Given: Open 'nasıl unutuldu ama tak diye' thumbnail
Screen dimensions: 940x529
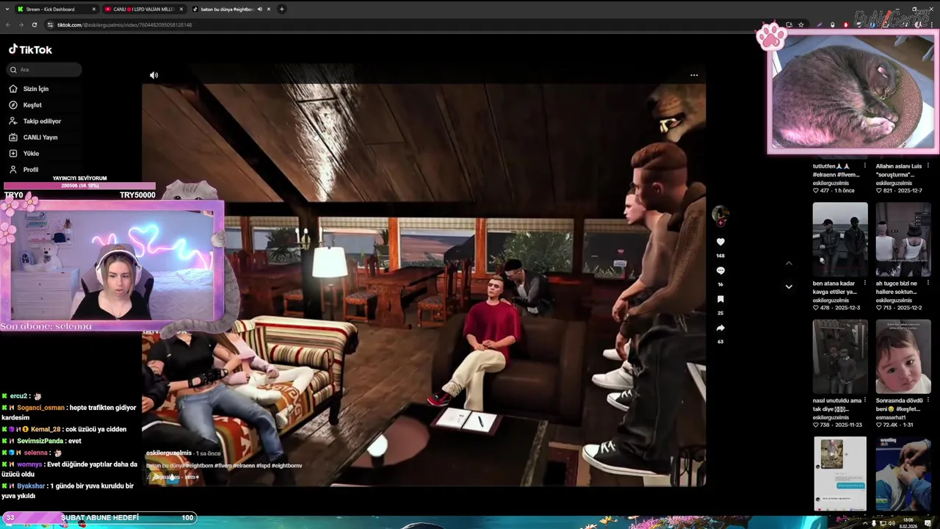Looking at the screenshot, I should pyautogui.click(x=840, y=356).
